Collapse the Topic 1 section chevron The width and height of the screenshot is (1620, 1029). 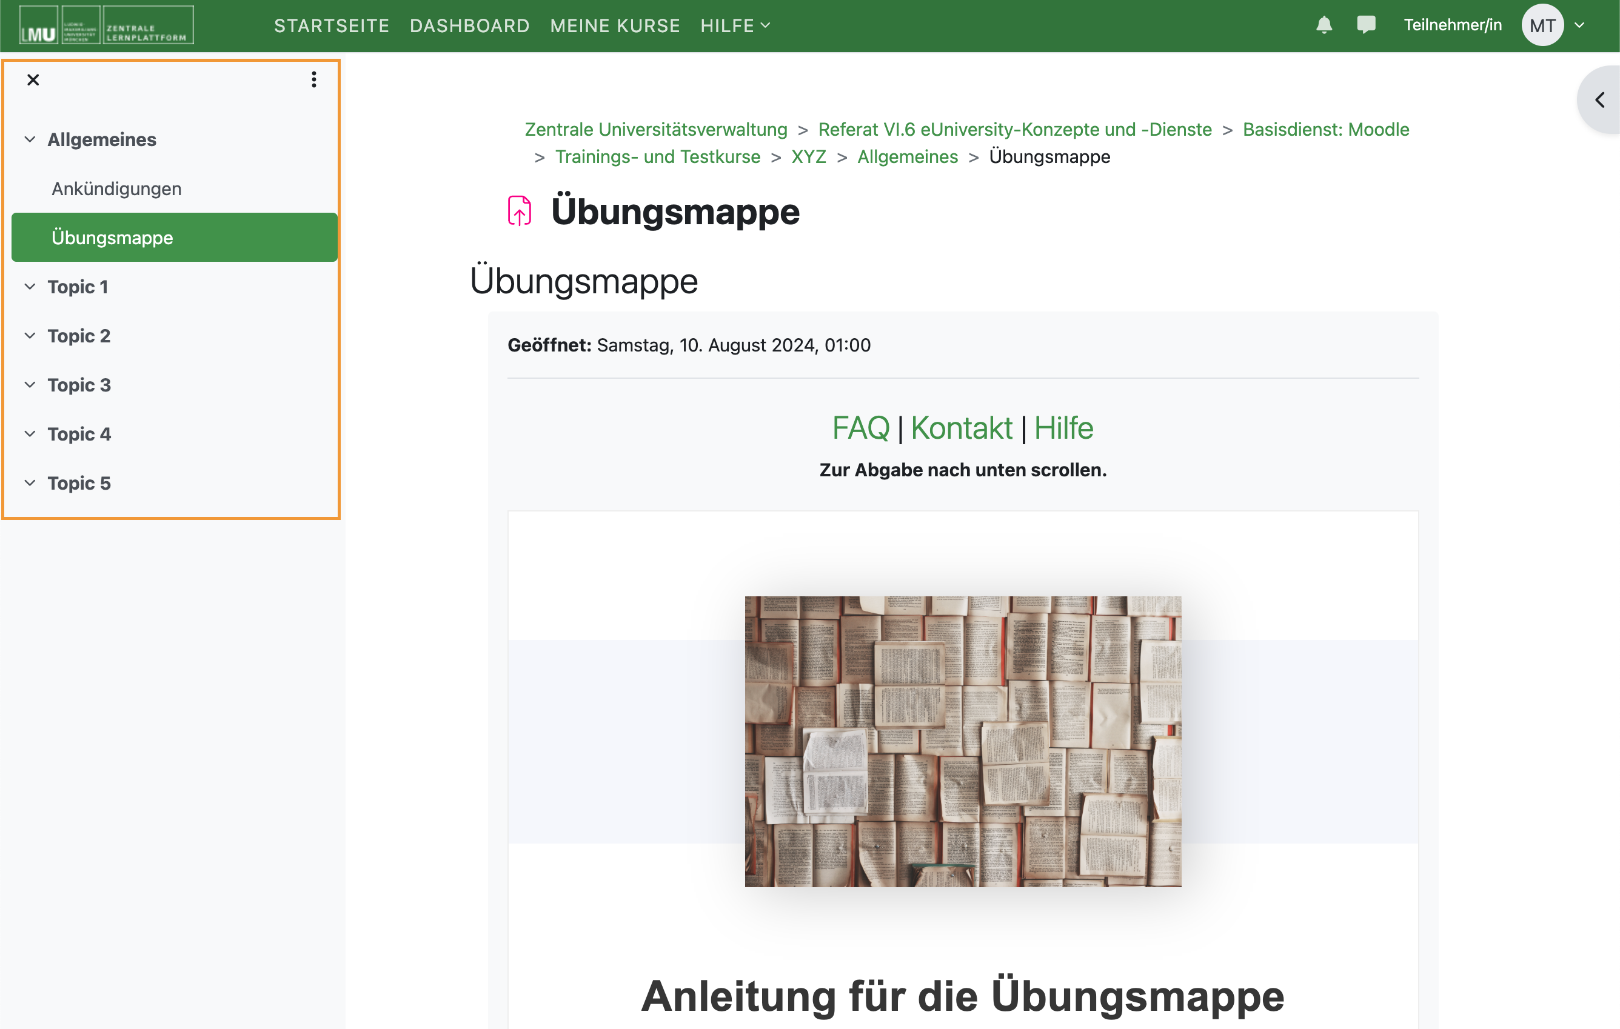30,287
